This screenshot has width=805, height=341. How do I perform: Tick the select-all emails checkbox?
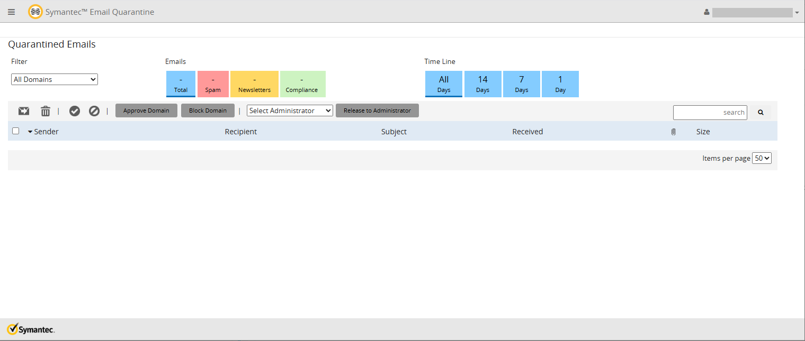(x=16, y=131)
